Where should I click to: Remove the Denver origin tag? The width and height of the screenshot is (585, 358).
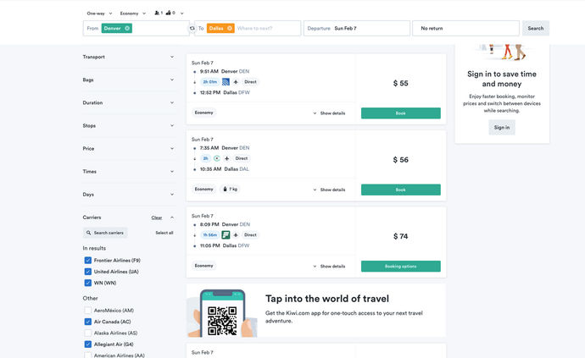click(x=127, y=28)
